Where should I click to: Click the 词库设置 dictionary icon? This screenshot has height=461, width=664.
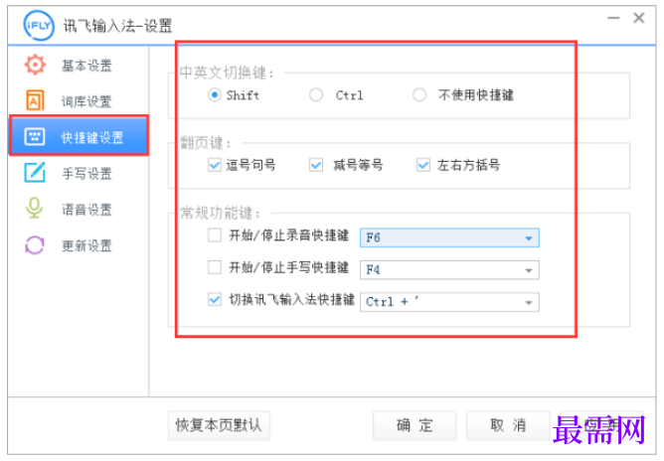pyautogui.click(x=35, y=101)
